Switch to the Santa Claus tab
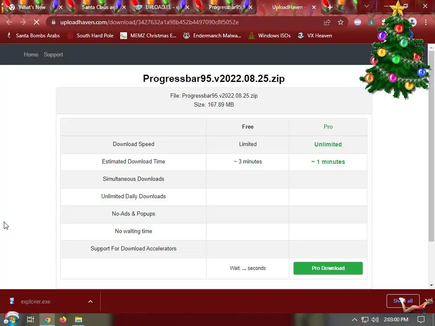435x326 pixels. pos(99,7)
